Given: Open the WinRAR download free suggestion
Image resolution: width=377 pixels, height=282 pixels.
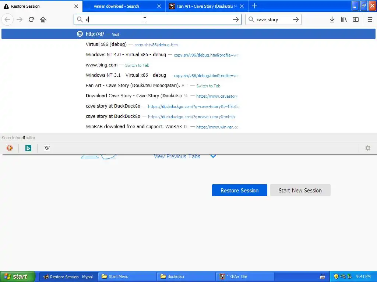Looking at the screenshot, I should [x=188, y=127].
